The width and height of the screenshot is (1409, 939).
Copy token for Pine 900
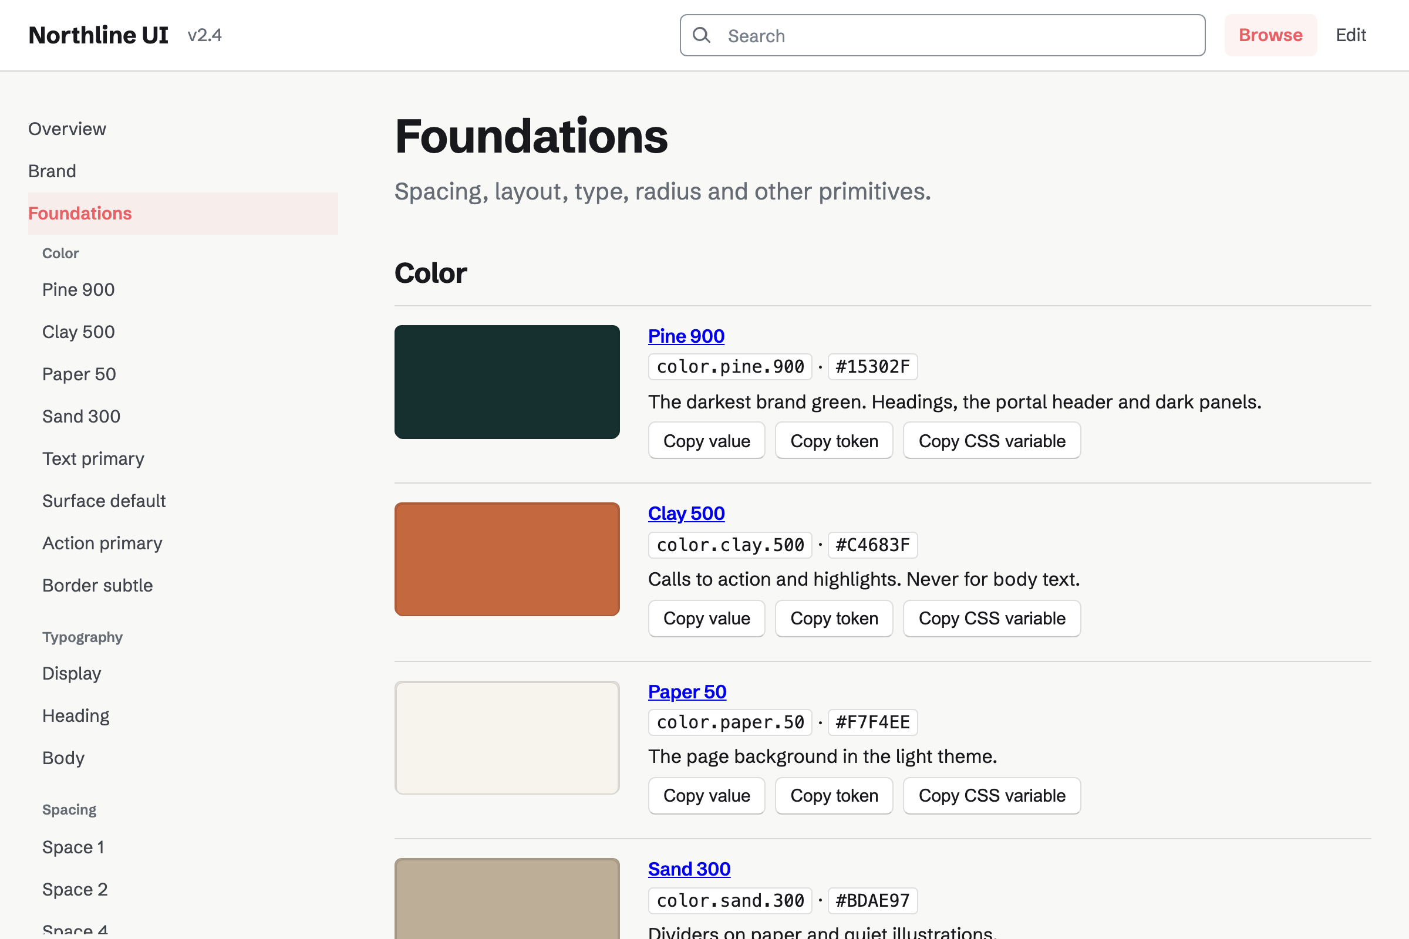tap(834, 441)
